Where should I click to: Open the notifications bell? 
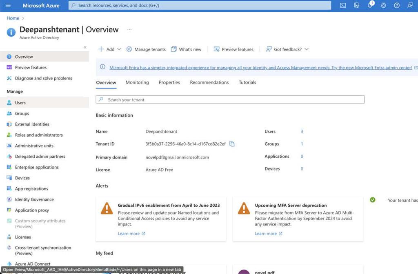[370, 5]
